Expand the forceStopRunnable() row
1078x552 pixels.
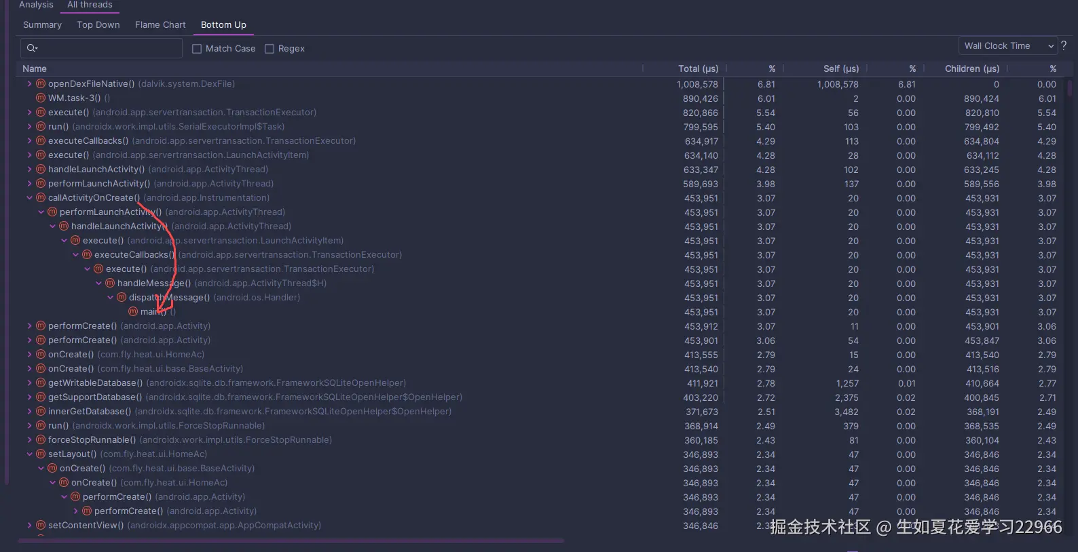tap(29, 440)
